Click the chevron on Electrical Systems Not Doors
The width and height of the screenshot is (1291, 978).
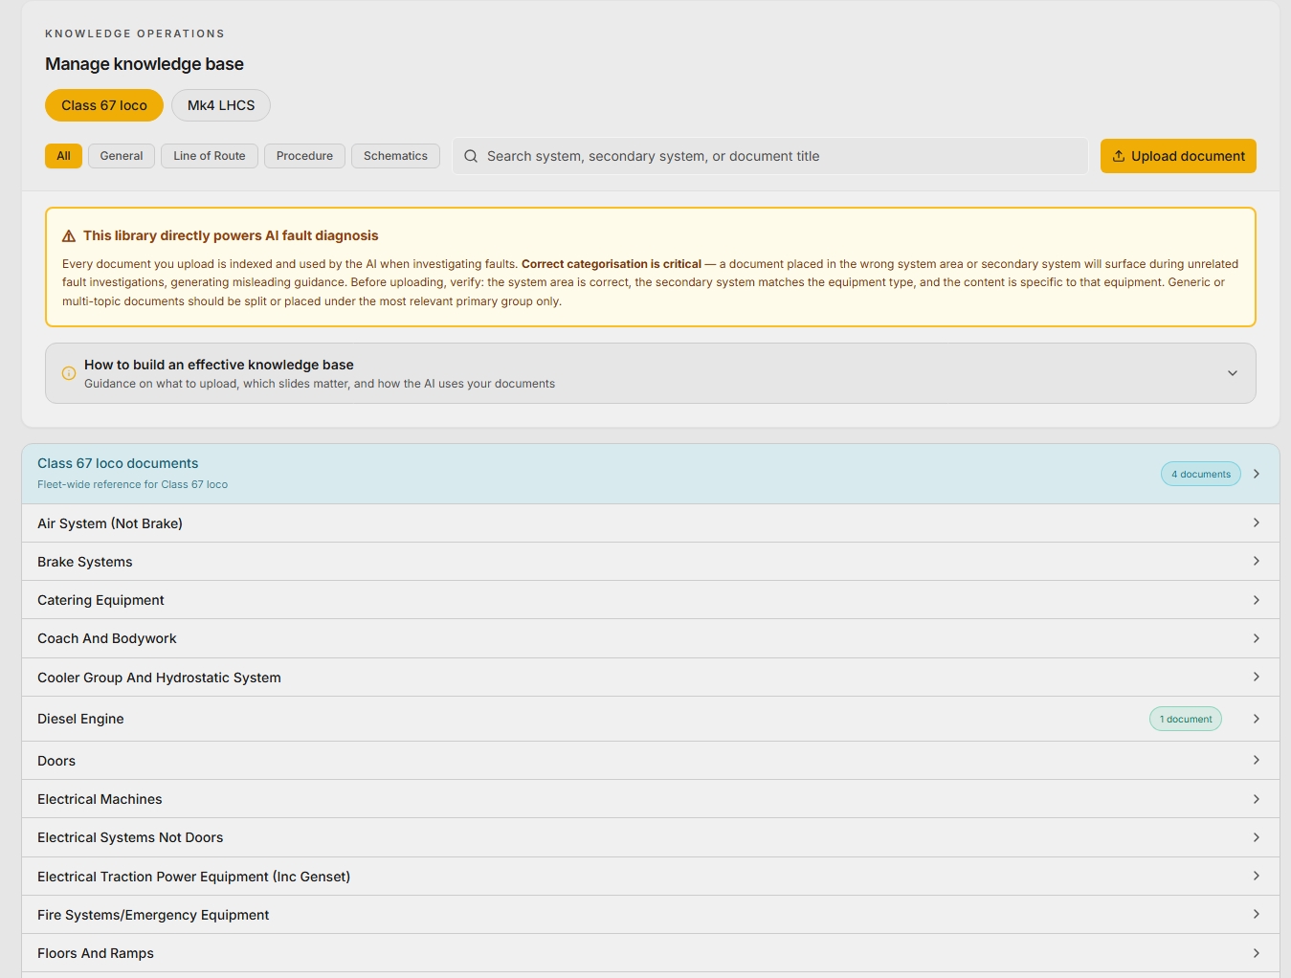pyautogui.click(x=1257, y=837)
